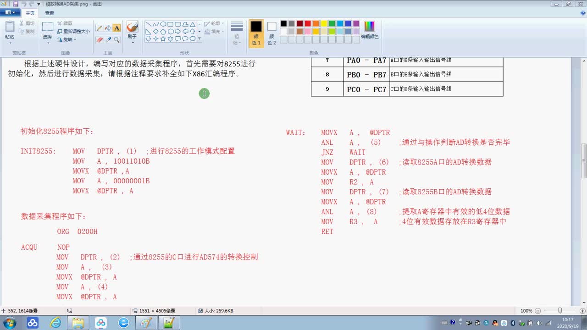The height and width of the screenshot is (330, 587).
Task: Expand the Customize Quick Access Toolbar arrow
Action: [x=39, y=4]
